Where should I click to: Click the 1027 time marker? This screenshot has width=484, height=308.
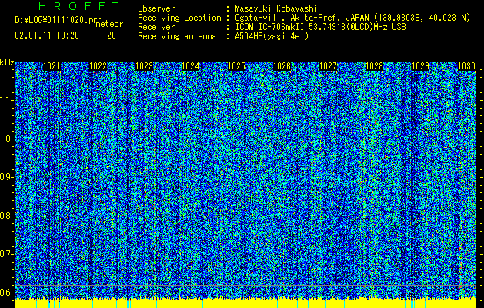pyautogui.click(x=328, y=66)
